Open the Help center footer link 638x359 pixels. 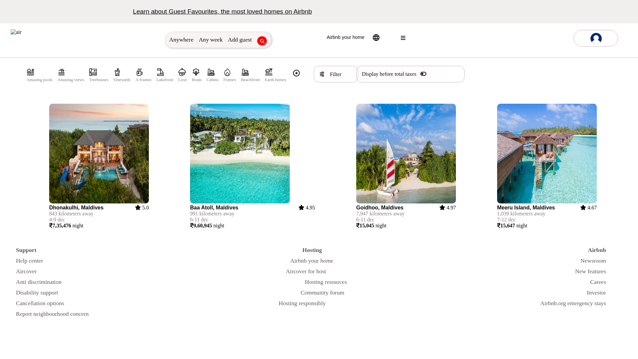29,261
